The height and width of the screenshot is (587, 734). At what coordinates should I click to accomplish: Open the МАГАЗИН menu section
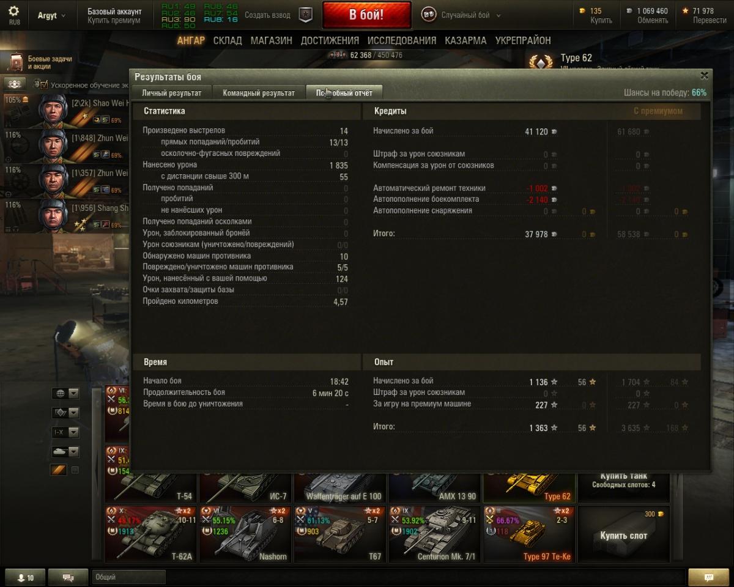(x=271, y=40)
